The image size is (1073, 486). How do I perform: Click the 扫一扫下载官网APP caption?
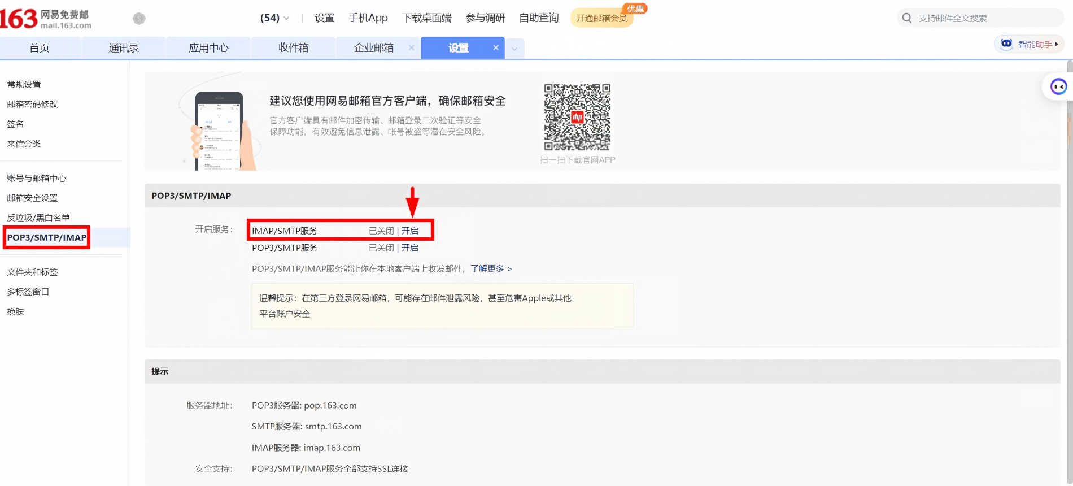point(578,160)
